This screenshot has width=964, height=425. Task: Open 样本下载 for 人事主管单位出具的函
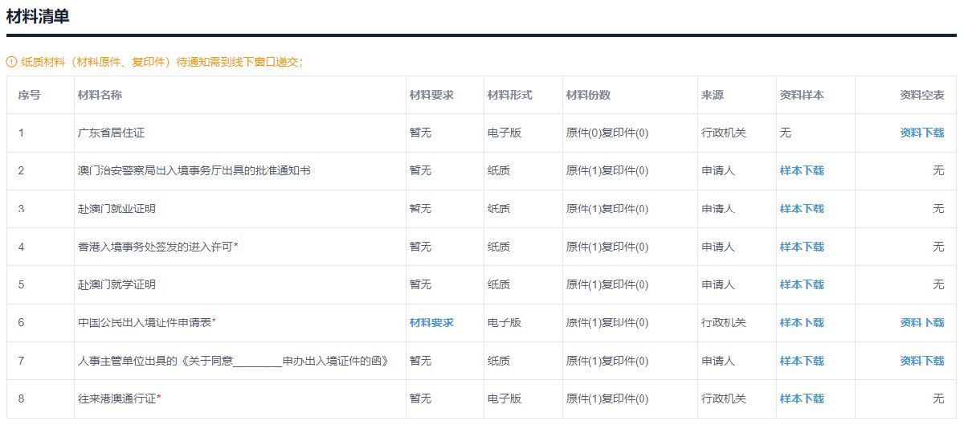click(x=802, y=361)
